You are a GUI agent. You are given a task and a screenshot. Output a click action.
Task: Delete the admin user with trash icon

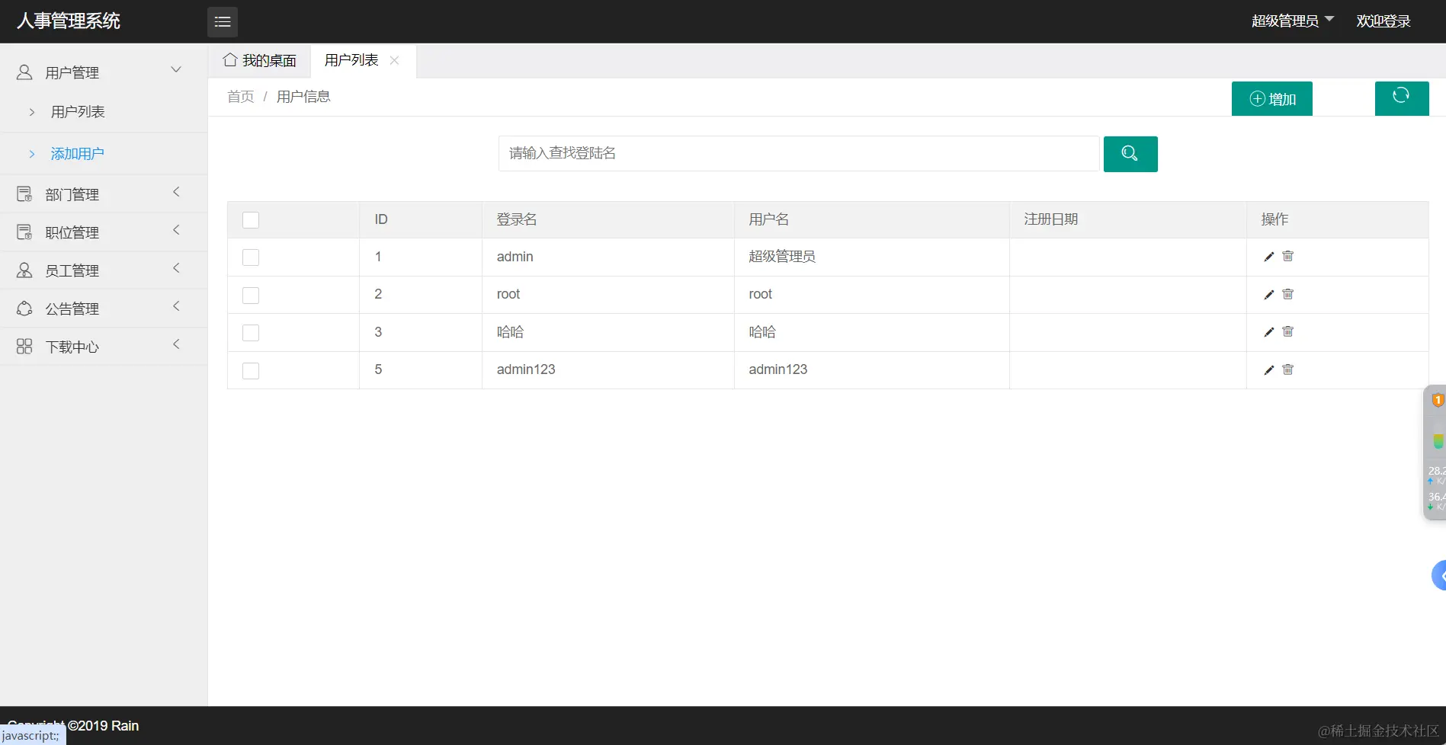[x=1288, y=256]
